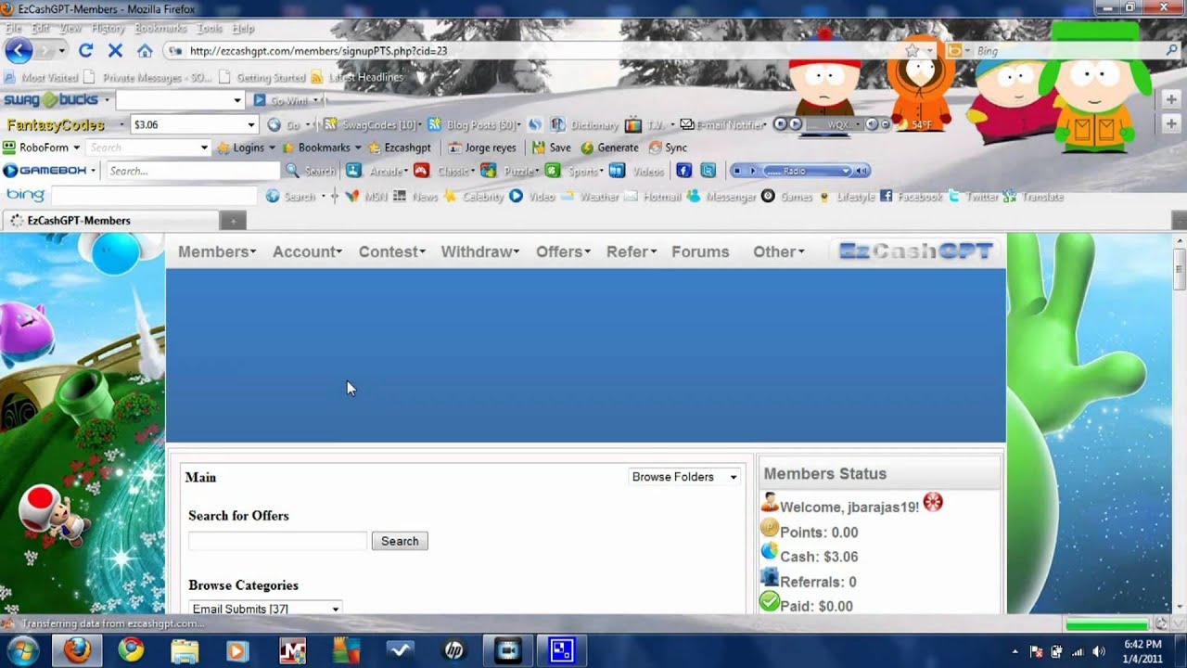
Task: Open the Forums link
Action: pyautogui.click(x=700, y=251)
